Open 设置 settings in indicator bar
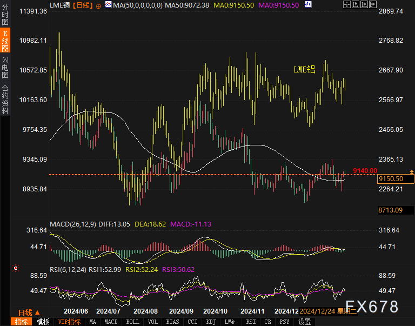Screen dimensions: 415x326 click(304, 322)
